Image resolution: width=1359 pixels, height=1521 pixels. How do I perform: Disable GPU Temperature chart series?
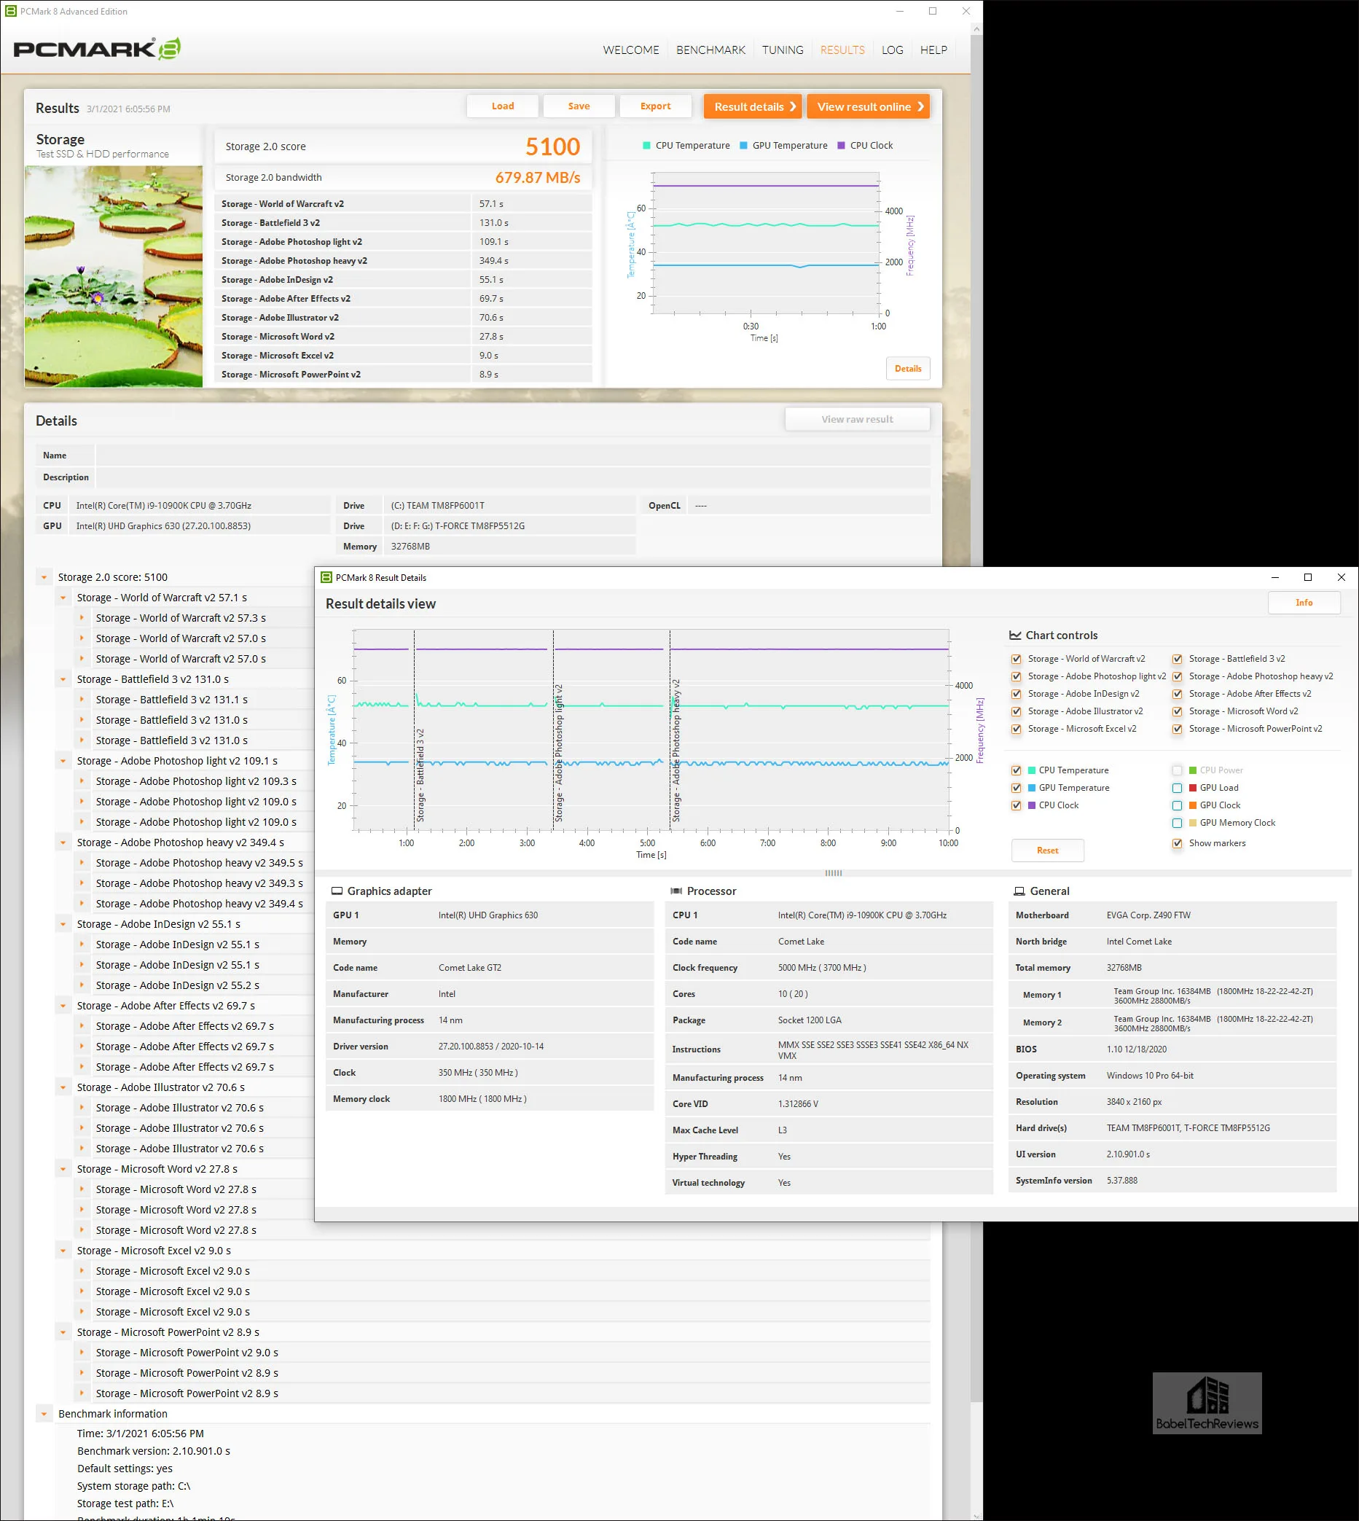[x=1016, y=788]
